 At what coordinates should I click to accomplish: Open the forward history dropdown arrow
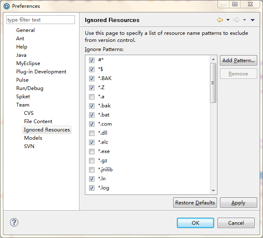(244, 20)
